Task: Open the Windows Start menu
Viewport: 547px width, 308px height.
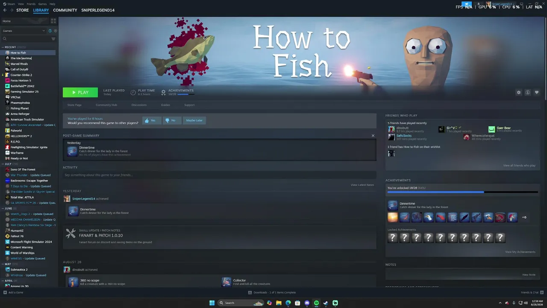Action: (x=212, y=303)
